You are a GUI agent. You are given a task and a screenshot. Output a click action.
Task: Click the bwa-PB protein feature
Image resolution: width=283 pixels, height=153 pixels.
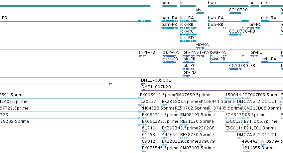pyautogui.click(x=229, y=62)
